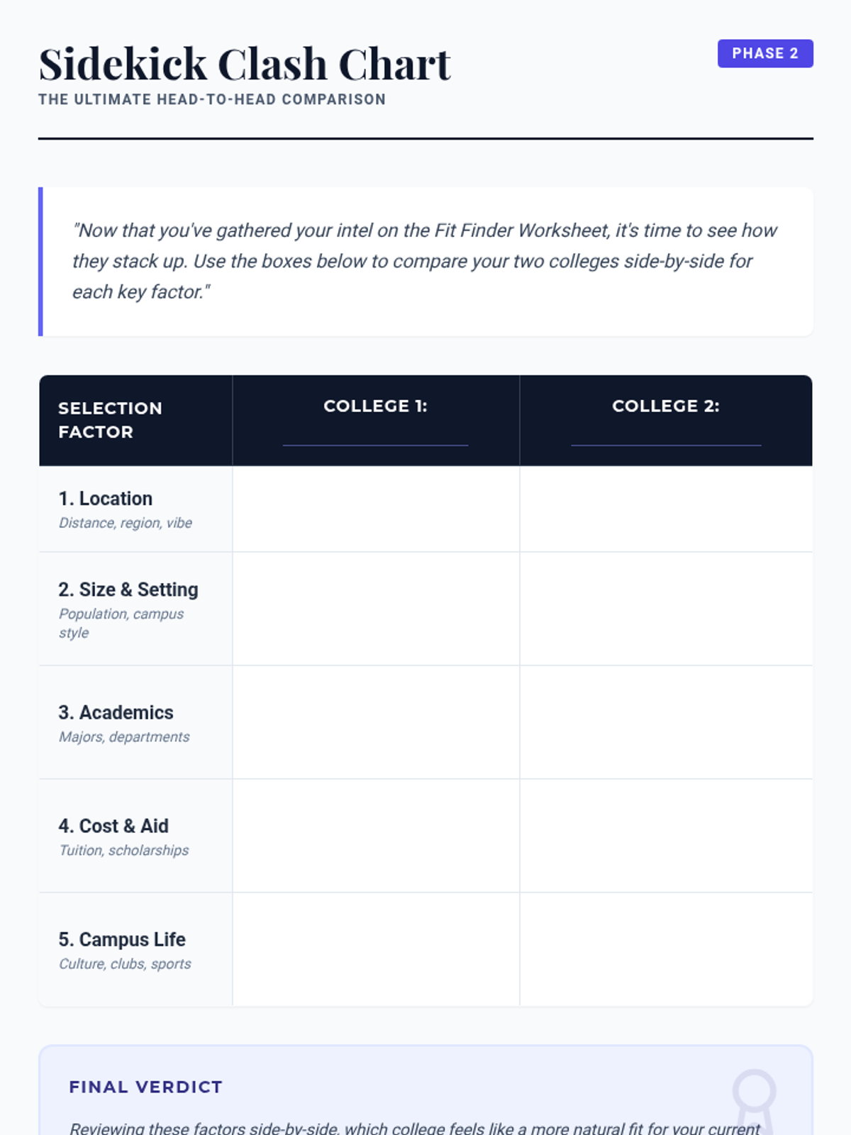Click the '4. Cost & Aid' row label
This screenshot has height=1135, width=851.
coord(113,826)
